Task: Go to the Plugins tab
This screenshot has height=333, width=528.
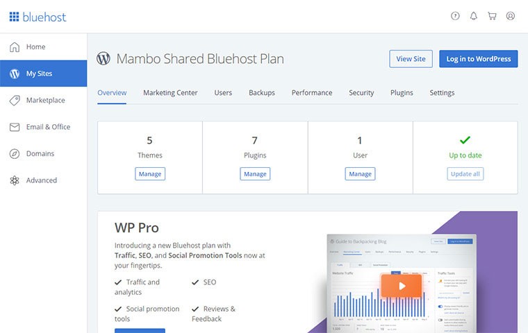Action: click(402, 93)
